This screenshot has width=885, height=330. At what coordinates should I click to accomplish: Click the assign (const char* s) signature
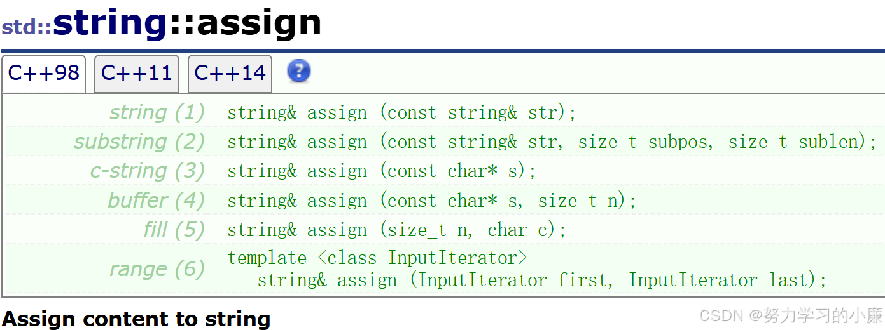[382, 171]
